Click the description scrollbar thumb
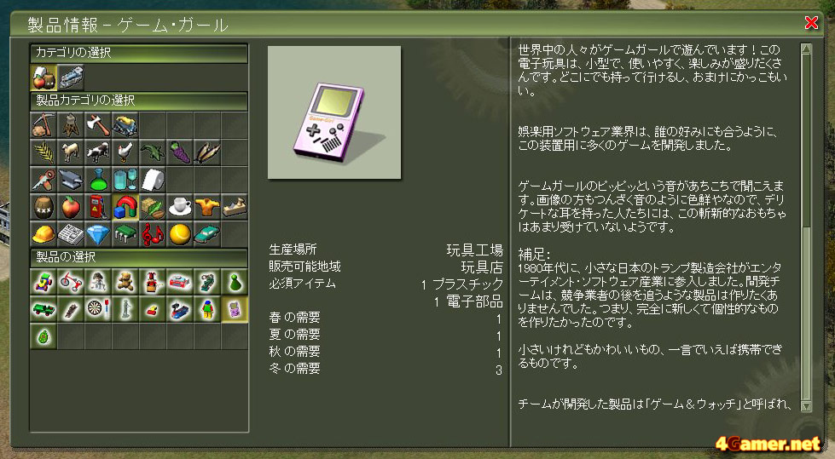This screenshot has width=835, height=459. (x=806, y=140)
